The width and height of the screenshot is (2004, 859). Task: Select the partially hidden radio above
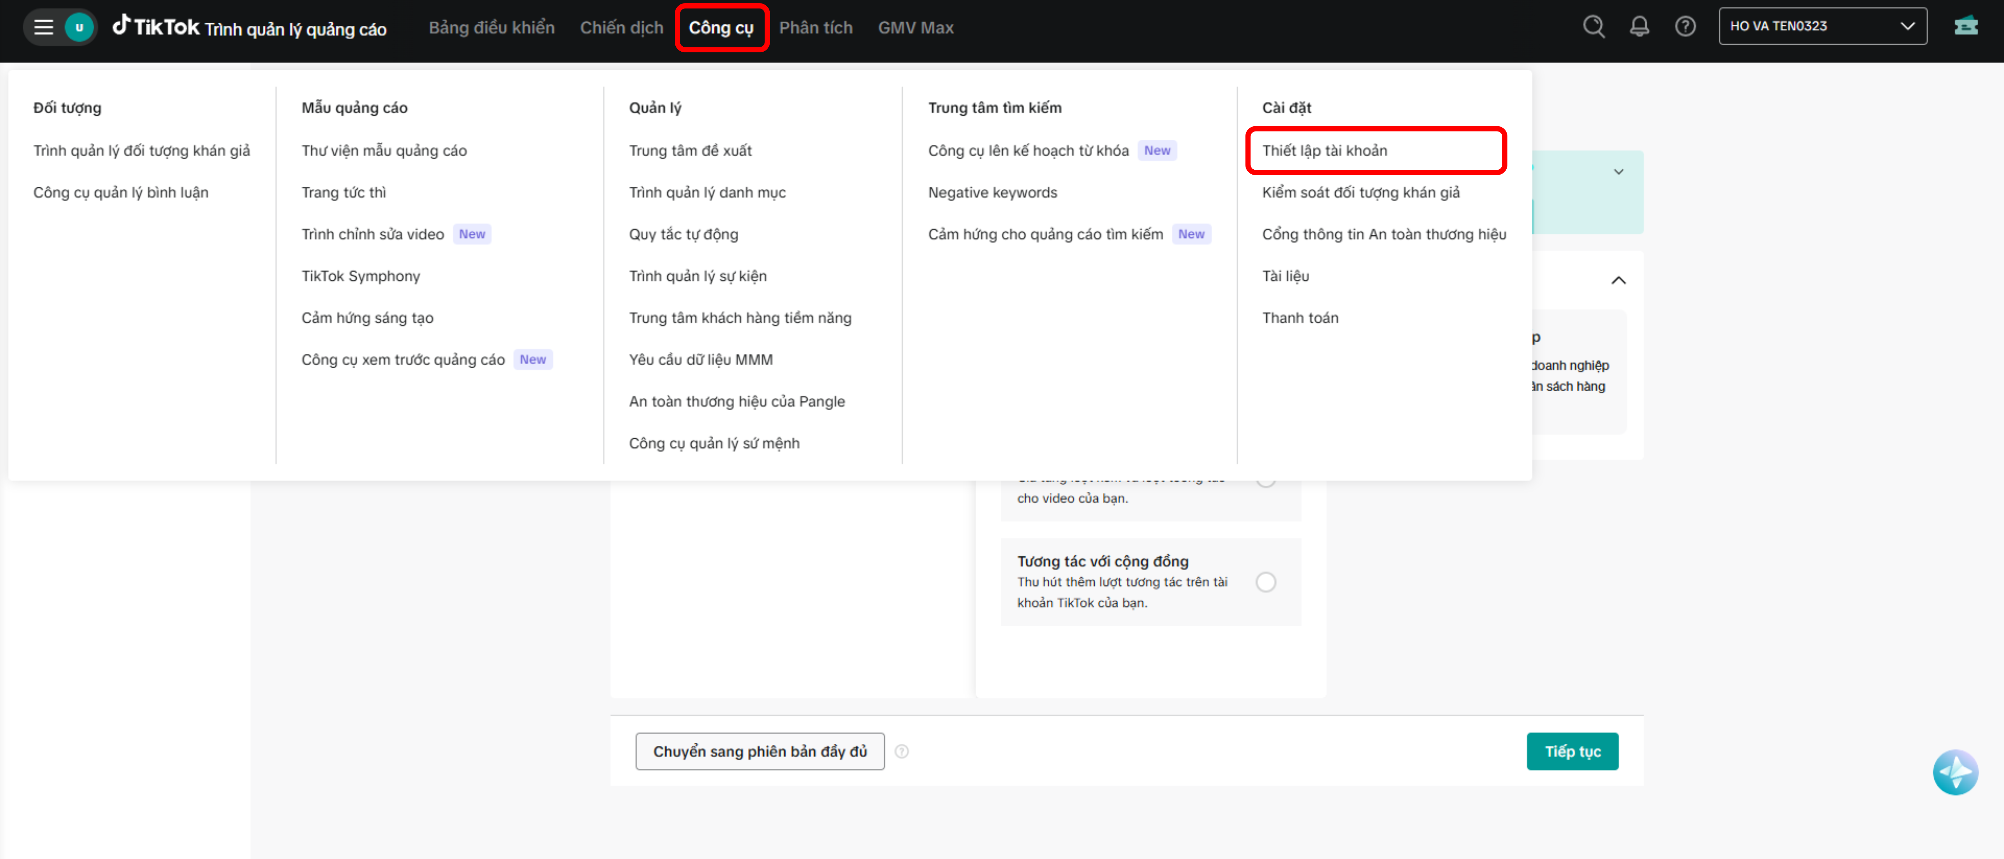(x=1266, y=483)
